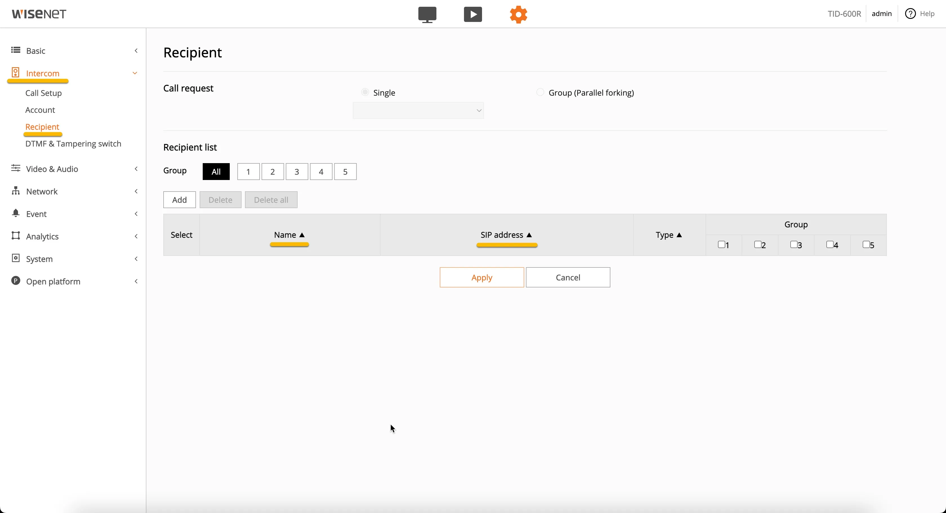The height and width of the screenshot is (513, 946).
Task: Open the live monitor view icon
Action: pos(427,15)
